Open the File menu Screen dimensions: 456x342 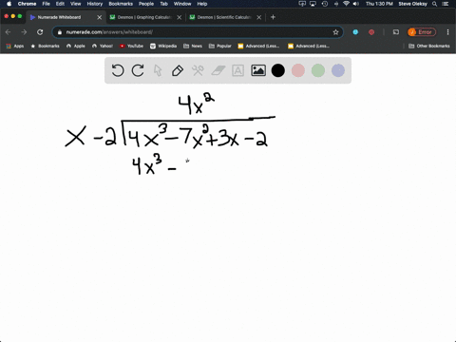47,4
